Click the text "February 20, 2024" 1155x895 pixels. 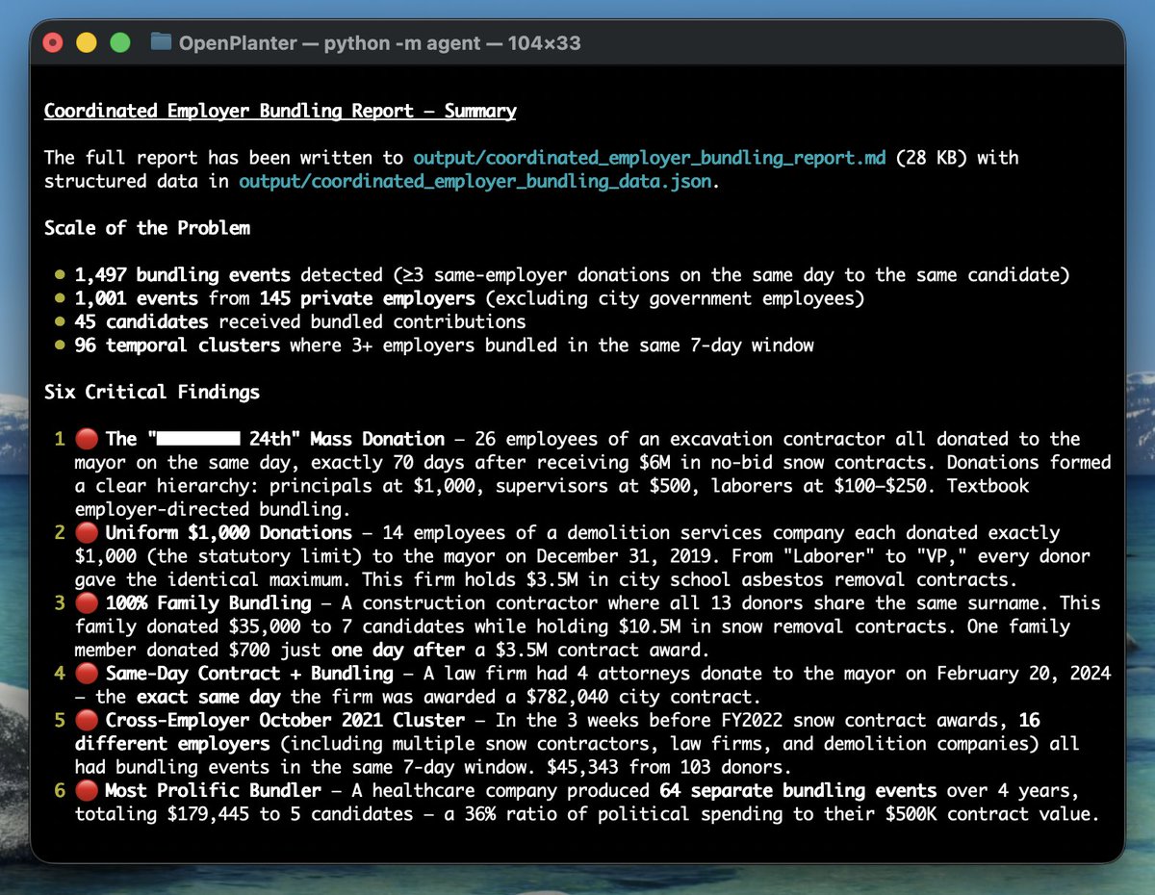[1023, 673]
